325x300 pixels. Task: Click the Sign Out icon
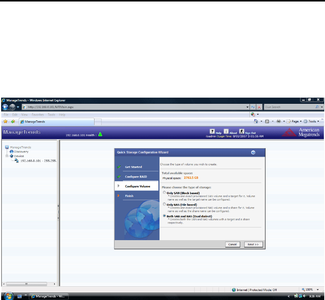242,131
